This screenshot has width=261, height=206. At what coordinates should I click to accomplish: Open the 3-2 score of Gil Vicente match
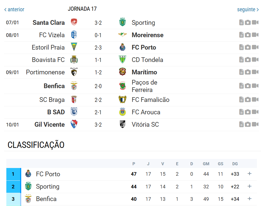[x=98, y=125]
